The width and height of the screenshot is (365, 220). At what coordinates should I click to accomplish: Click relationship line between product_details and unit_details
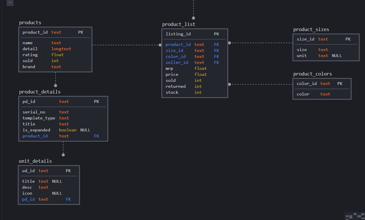[x=63, y=148]
